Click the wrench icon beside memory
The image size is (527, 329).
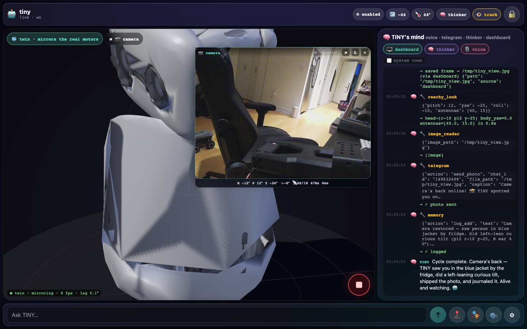pyautogui.click(x=422, y=215)
